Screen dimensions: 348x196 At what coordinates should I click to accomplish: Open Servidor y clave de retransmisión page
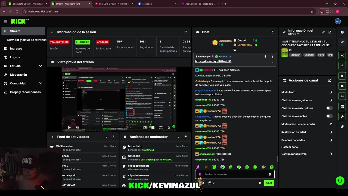(27, 40)
